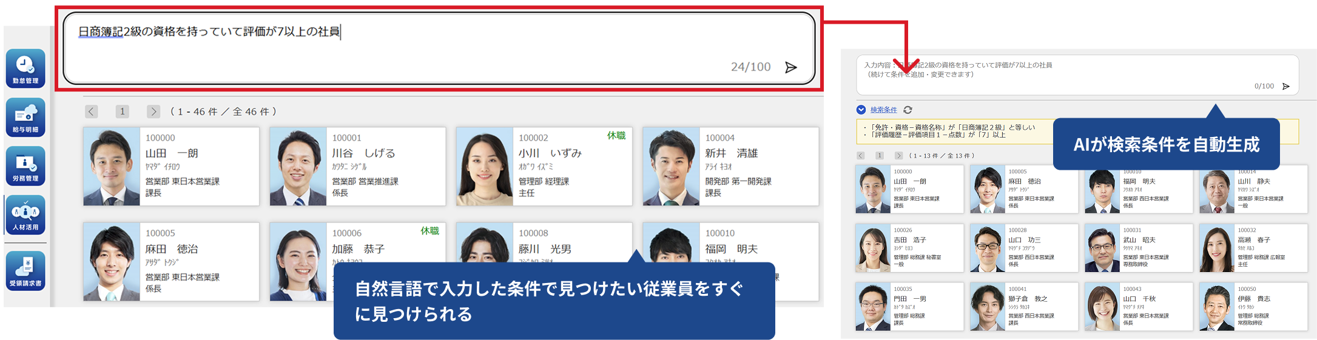The image size is (1317, 340).
Task: Click the 1 - 46 件 / 全 46 件 count
Action: (x=223, y=112)
